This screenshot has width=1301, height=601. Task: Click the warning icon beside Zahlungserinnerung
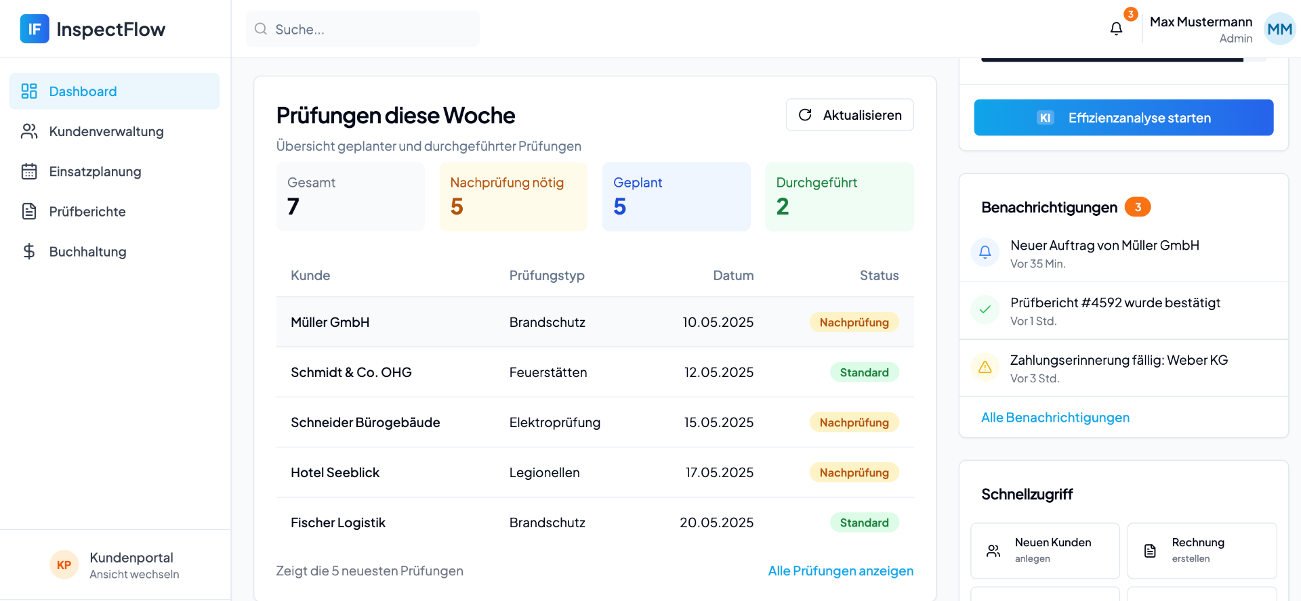(985, 367)
